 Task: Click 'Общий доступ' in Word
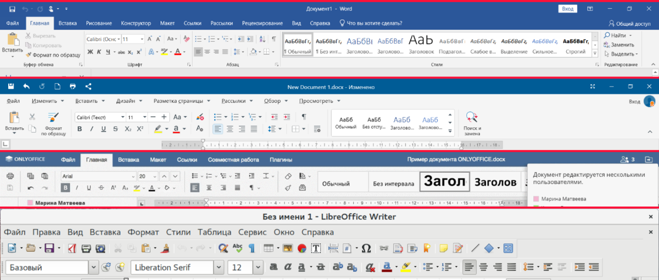pyautogui.click(x=629, y=24)
